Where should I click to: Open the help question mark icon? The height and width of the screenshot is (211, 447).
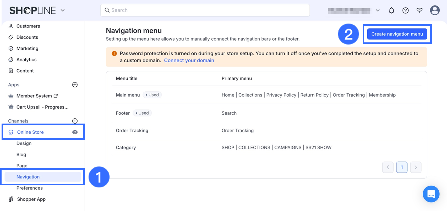point(405,10)
